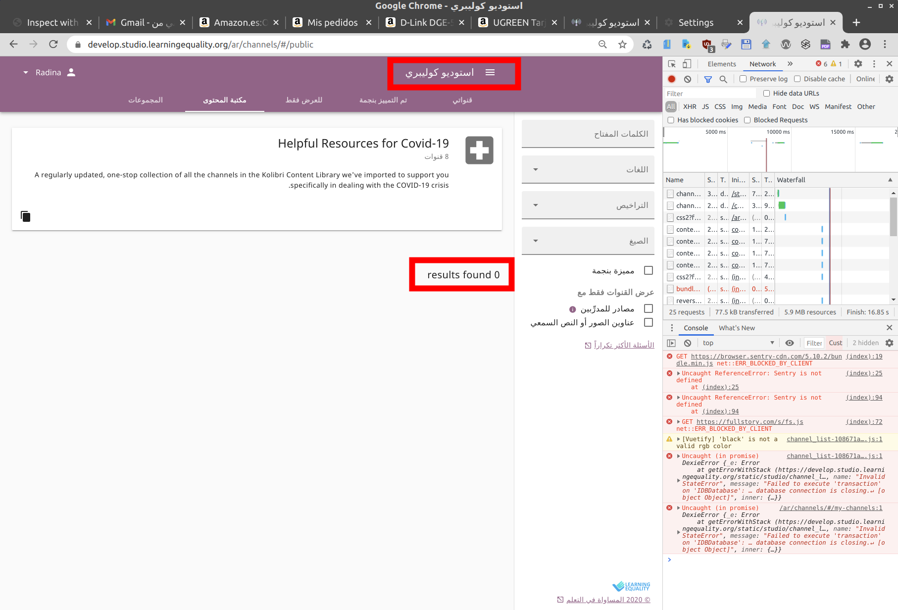
Task: Click the error count badge showing 6
Action: 822,64
